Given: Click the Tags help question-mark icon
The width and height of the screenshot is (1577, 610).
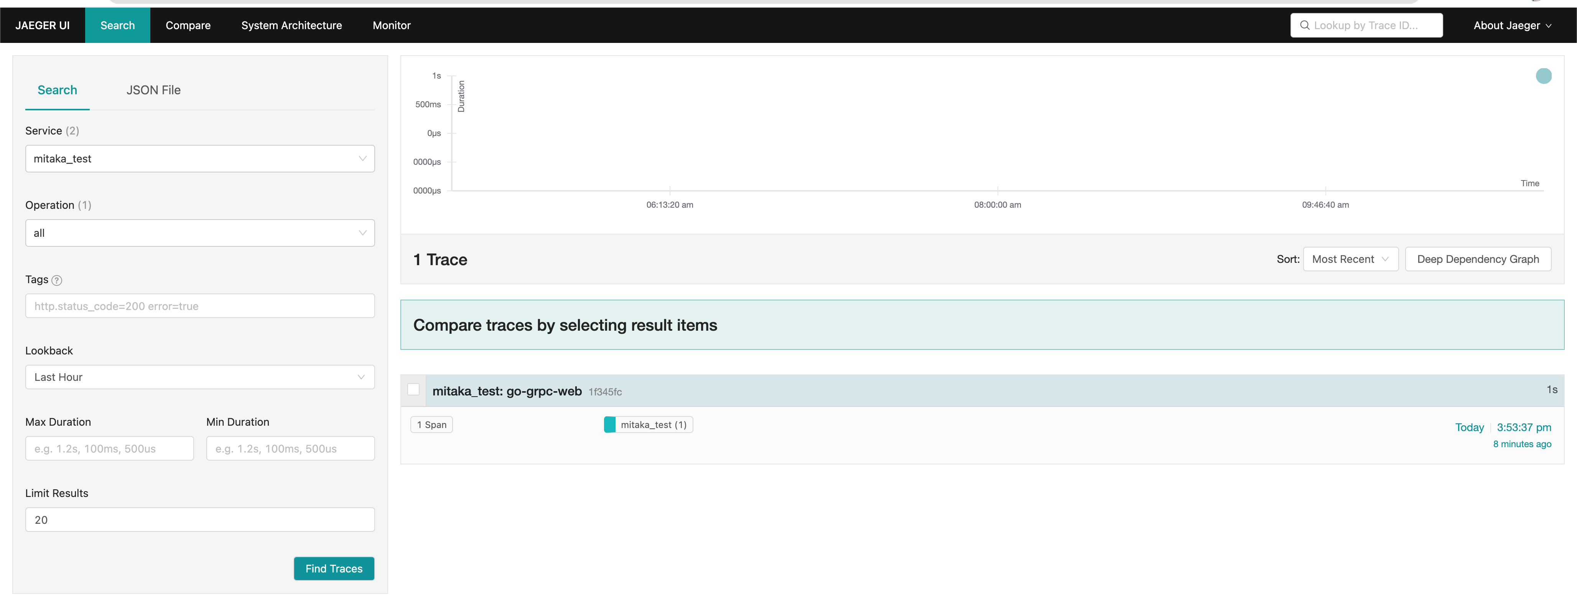Looking at the screenshot, I should click(x=57, y=280).
